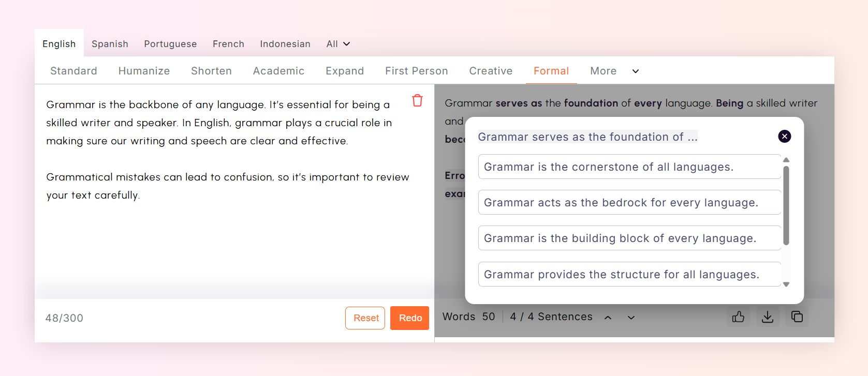868x376 pixels.
Task: Select the Indonesian language tab
Action: pyautogui.click(x=285, y=44)
